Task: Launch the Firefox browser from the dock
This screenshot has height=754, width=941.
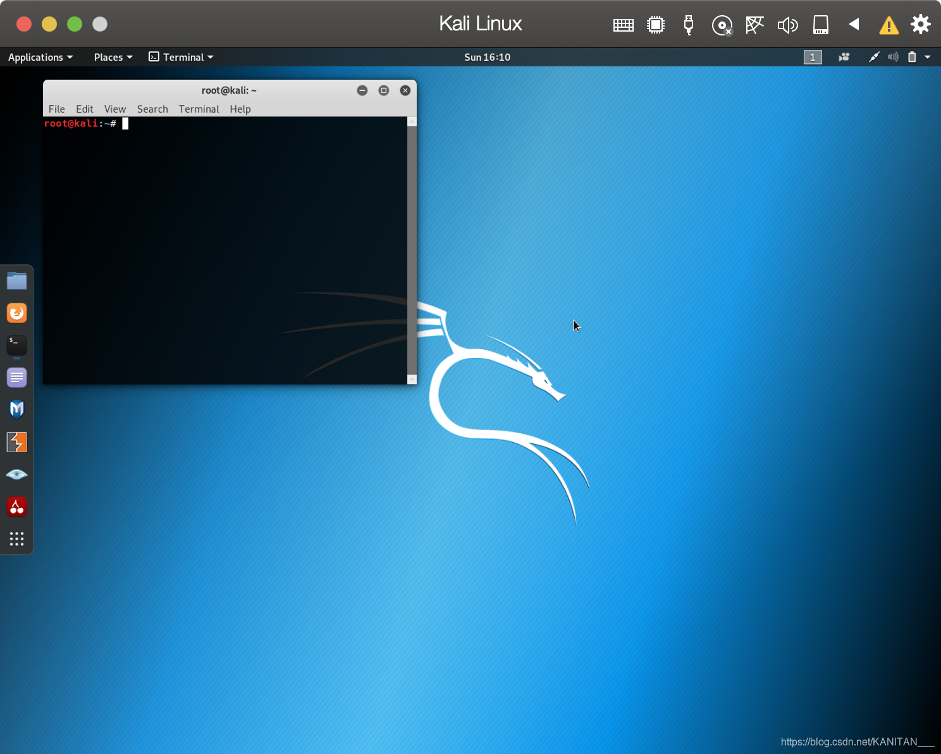Action: tap(17, 313)
